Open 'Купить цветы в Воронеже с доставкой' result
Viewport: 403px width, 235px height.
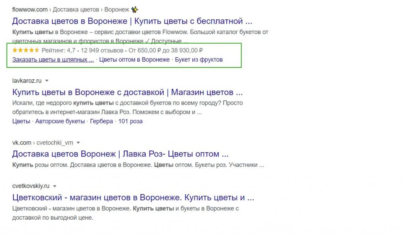[127, 92]
